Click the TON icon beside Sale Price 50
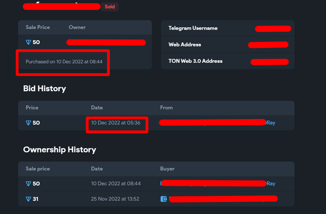Image resolution: width=326 pixels, height=214 pixels. coord(28,42)
